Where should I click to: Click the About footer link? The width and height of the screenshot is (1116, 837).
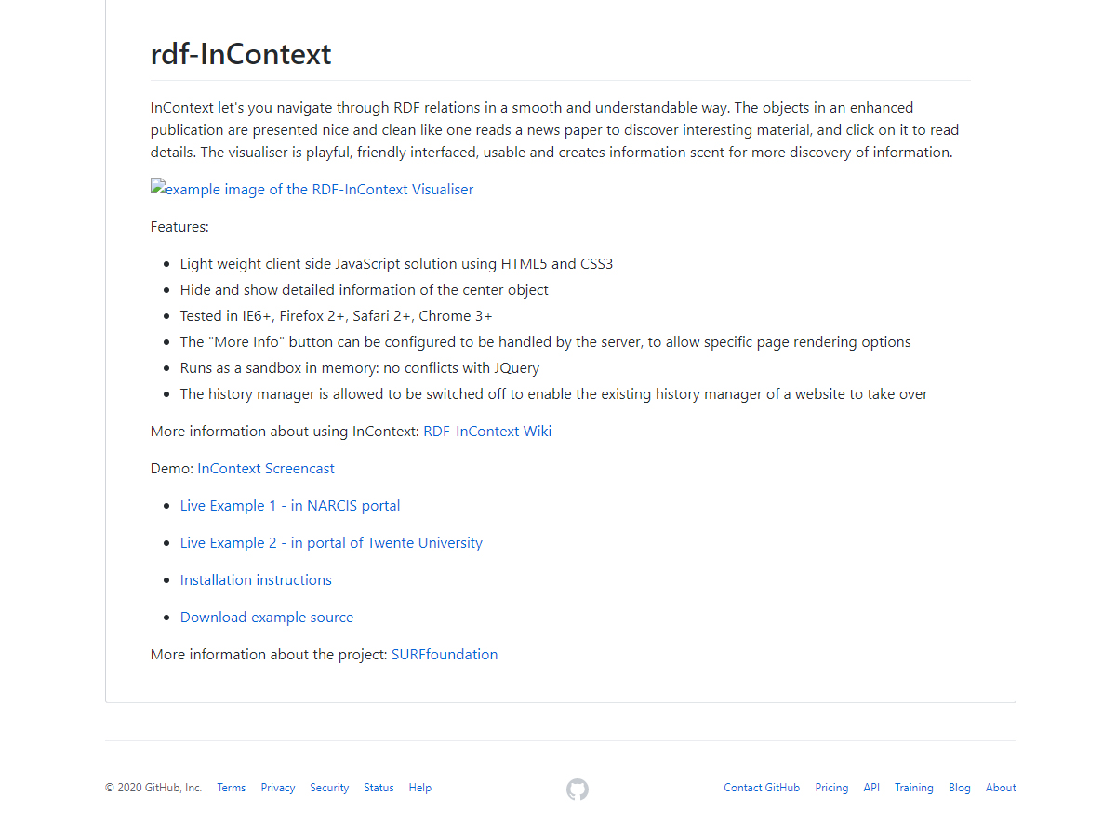[1001, 788]
